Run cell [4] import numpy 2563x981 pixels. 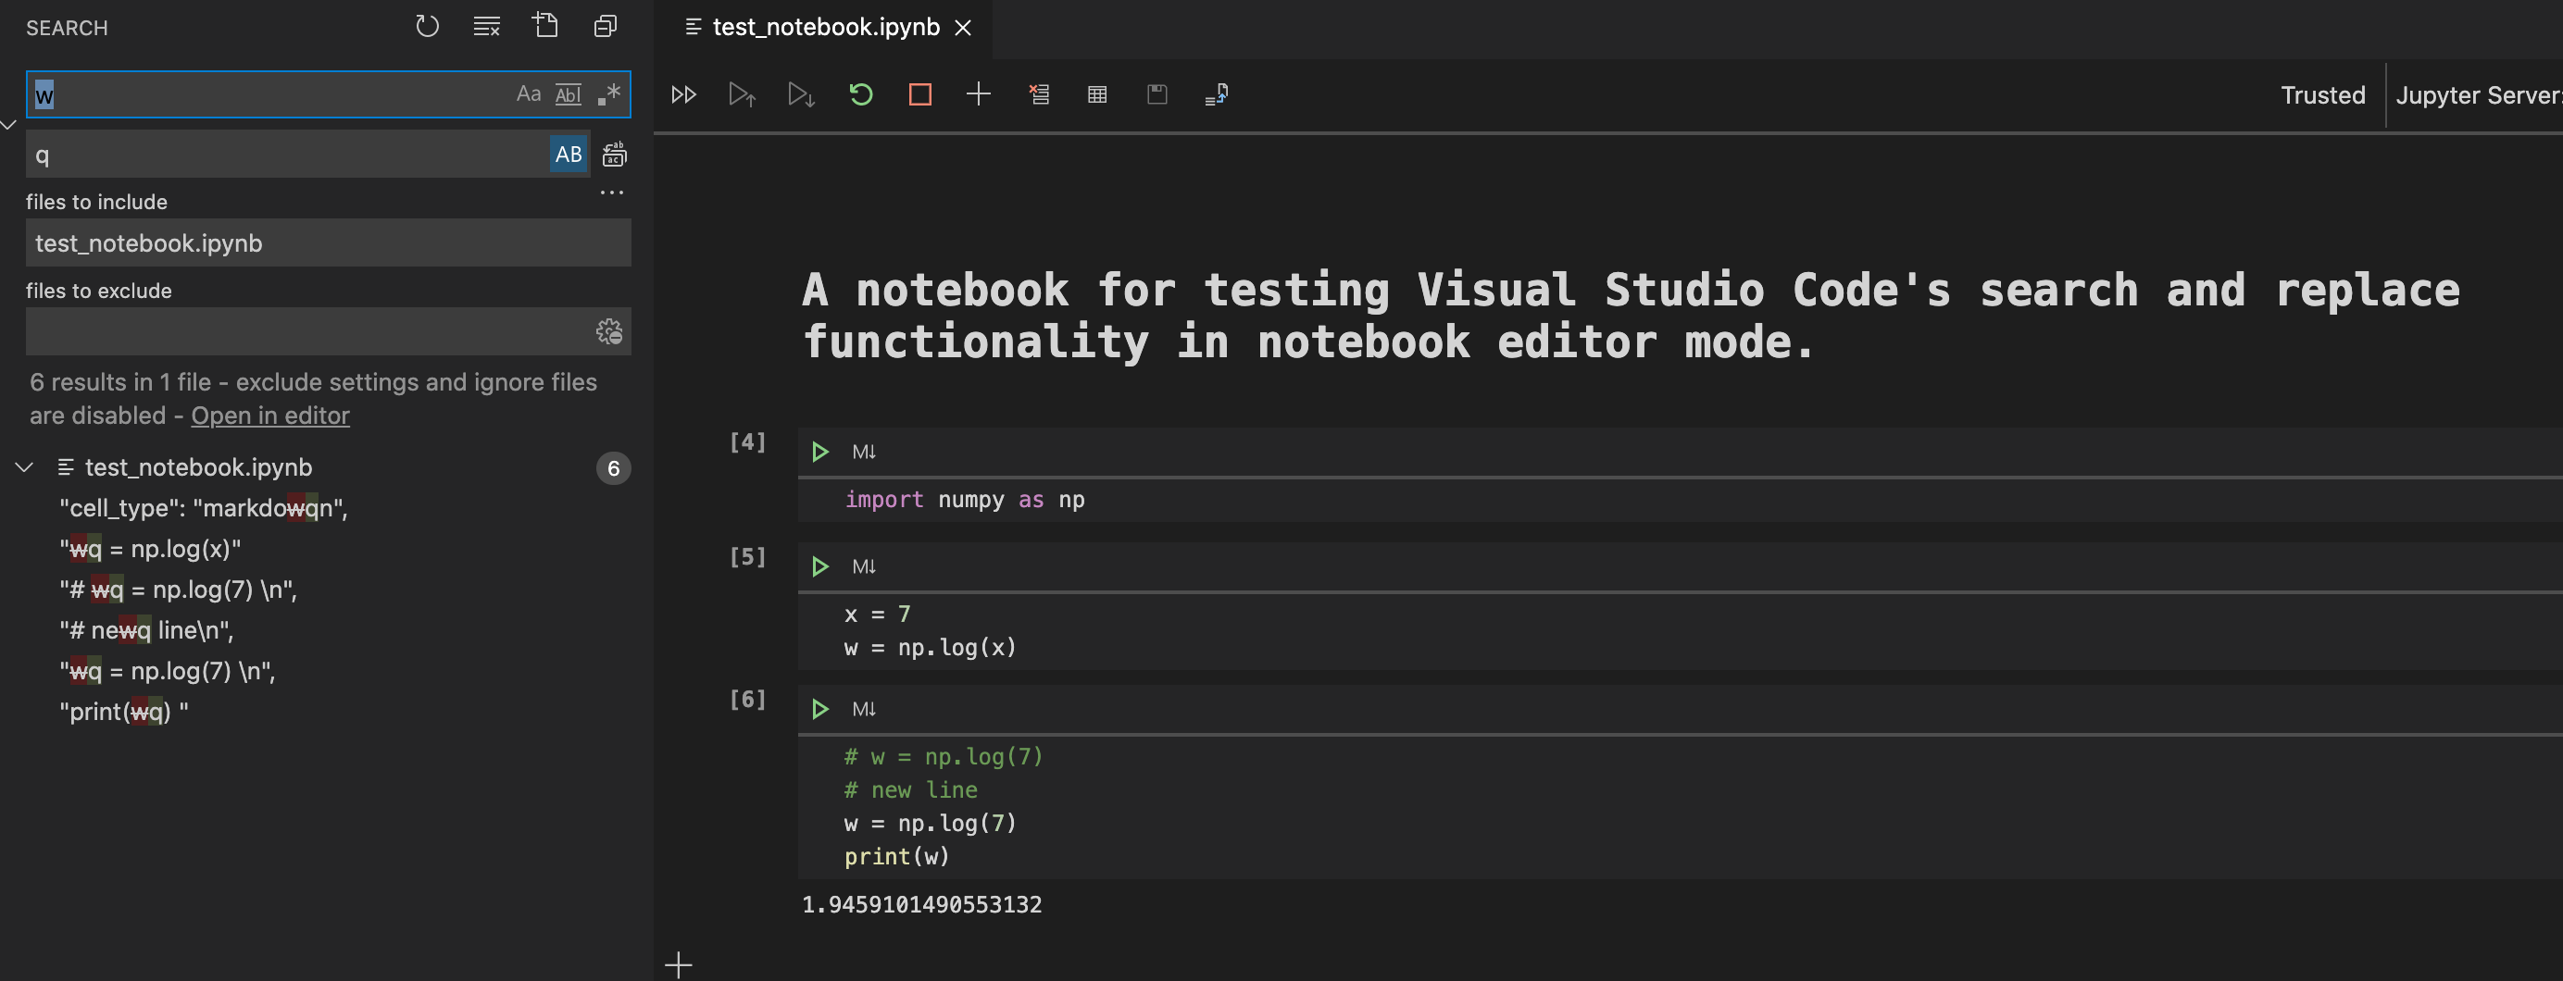[819, 452]
